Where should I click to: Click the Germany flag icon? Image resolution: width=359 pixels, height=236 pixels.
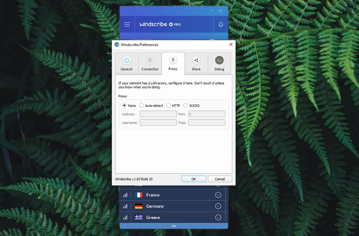click(139, 206)
